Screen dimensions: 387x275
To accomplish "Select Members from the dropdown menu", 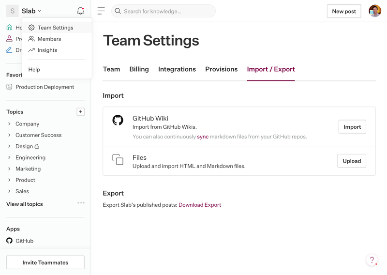I will click(49, 39).
